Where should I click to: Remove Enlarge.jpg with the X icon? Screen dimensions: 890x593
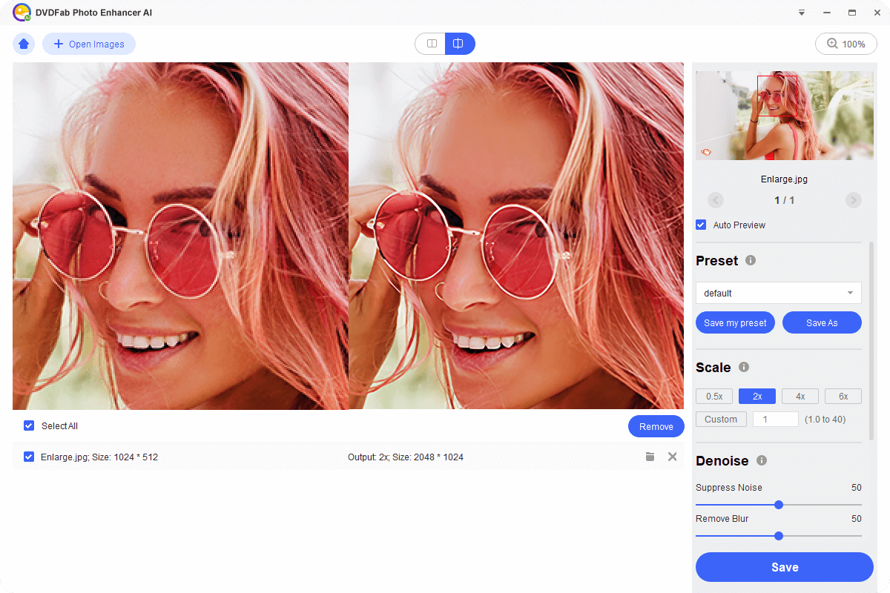pyautogui.click(x=673, y=457)
